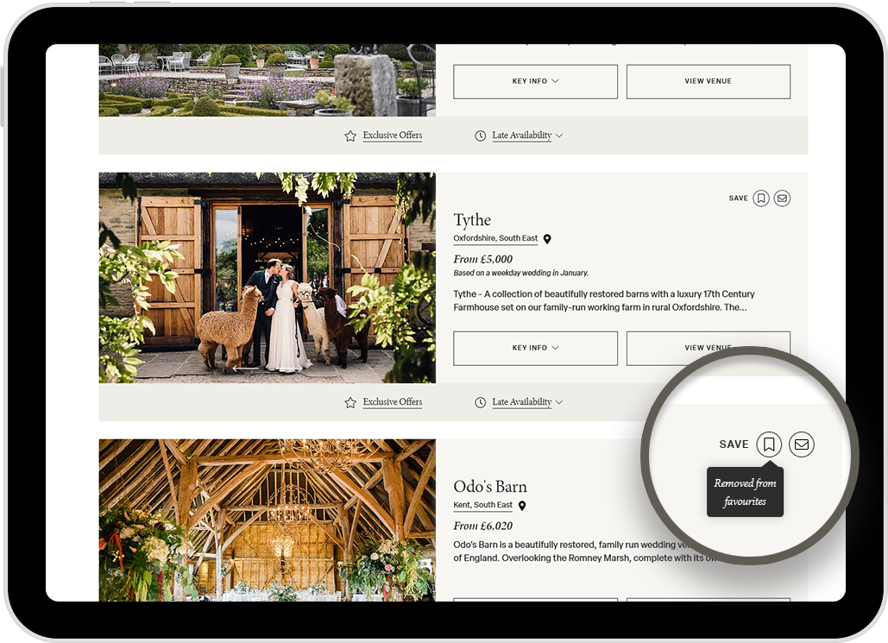Open the Kent, South East location link
This screenshot has width=888, height=643.
point(483,505)
